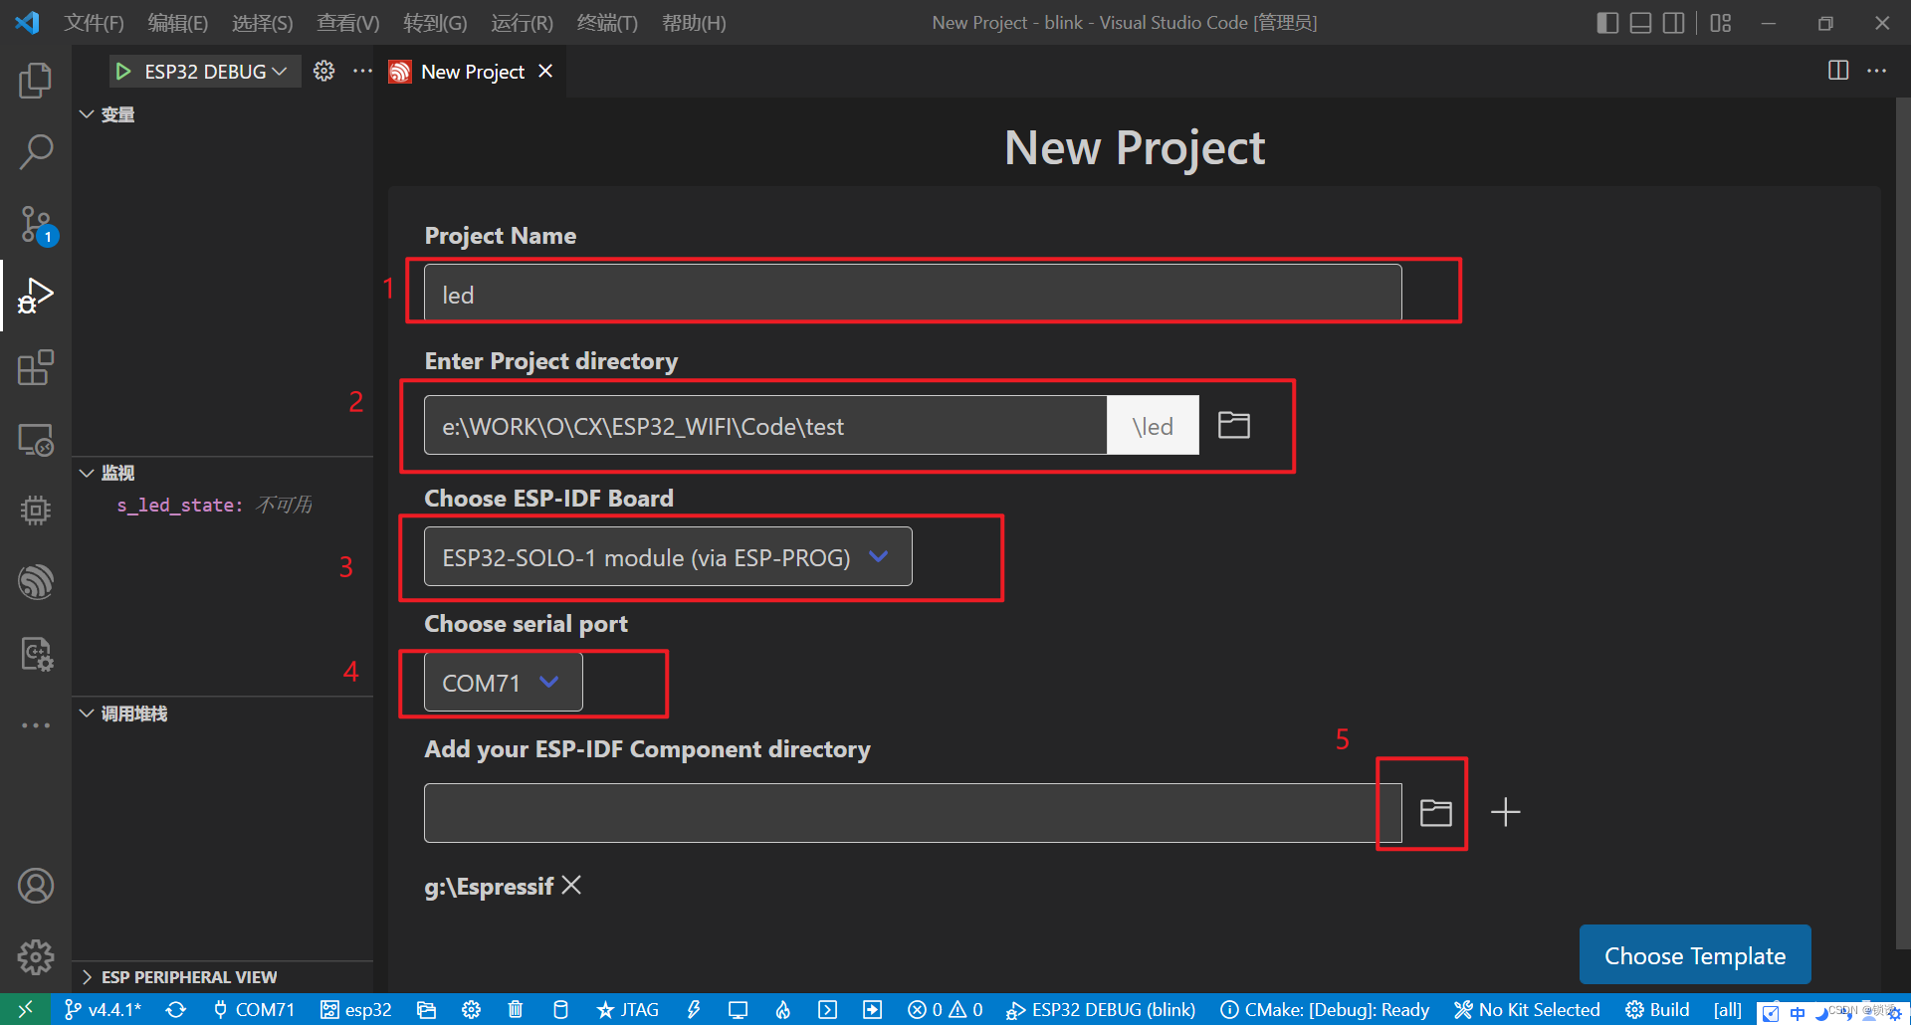This screenshot has width=1911, height=1025.
Task: Open ESP-IDF Board dropdown ESP32-SOLO-1
Action: click(668, 556)
